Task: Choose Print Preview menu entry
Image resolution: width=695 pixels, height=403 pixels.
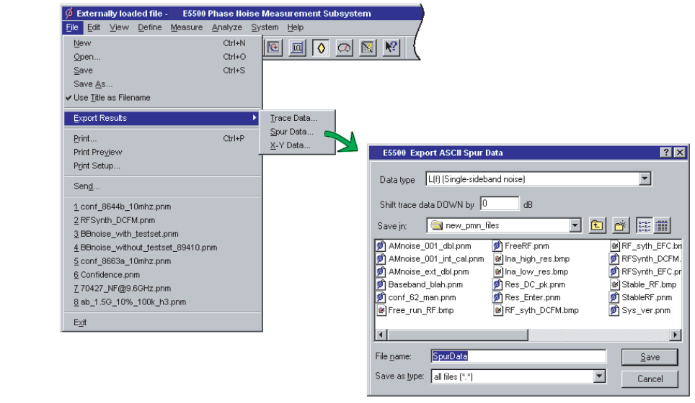Action: 161,152
